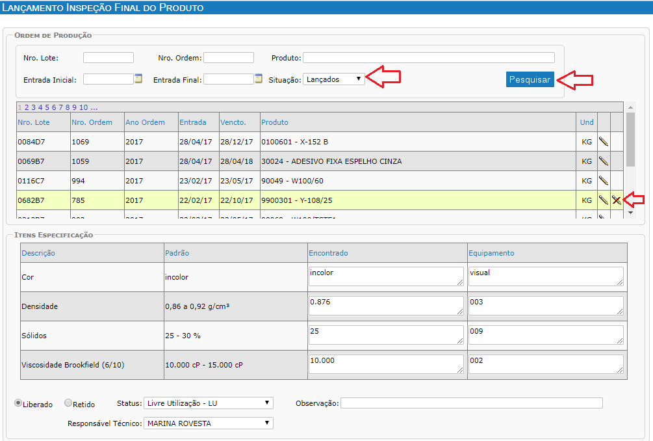Open Entrada Final calendar picker
Screen dimensions: 653x441
259,78
